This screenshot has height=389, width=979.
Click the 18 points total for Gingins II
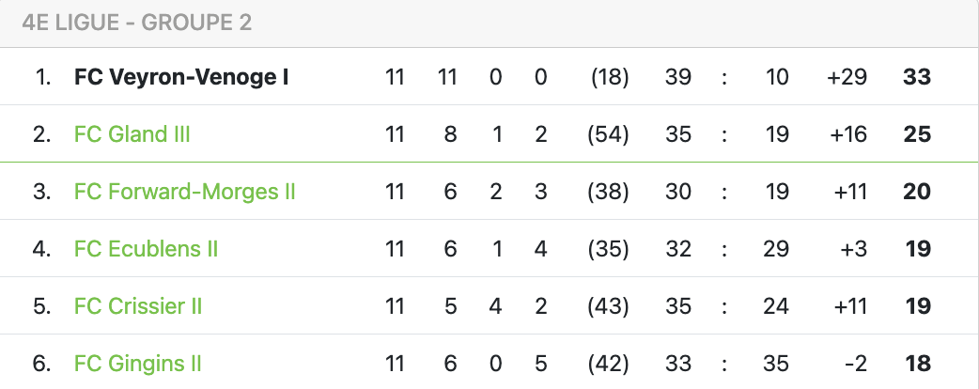pyautogui.click(x=918, y=364)
